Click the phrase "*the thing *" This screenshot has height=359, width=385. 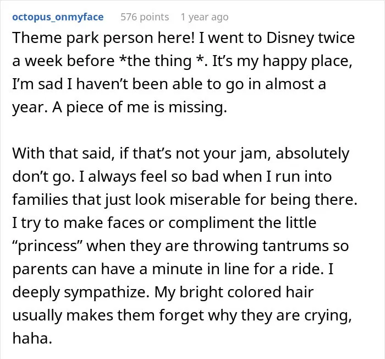[163, 61]
